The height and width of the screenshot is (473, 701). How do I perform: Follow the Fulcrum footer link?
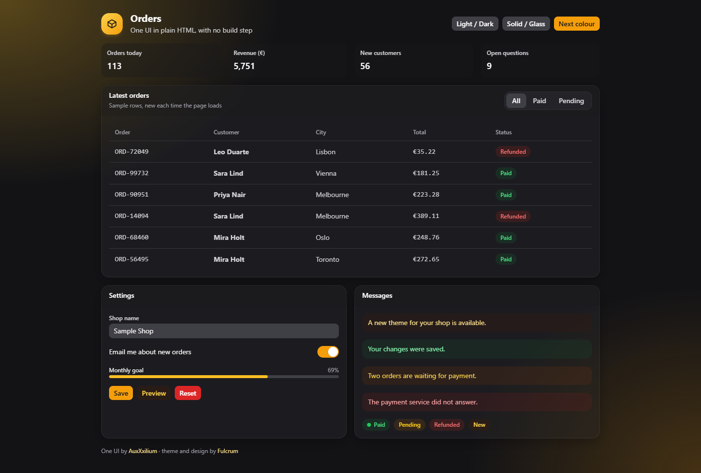pyautogui.click(x=228, y=451)
